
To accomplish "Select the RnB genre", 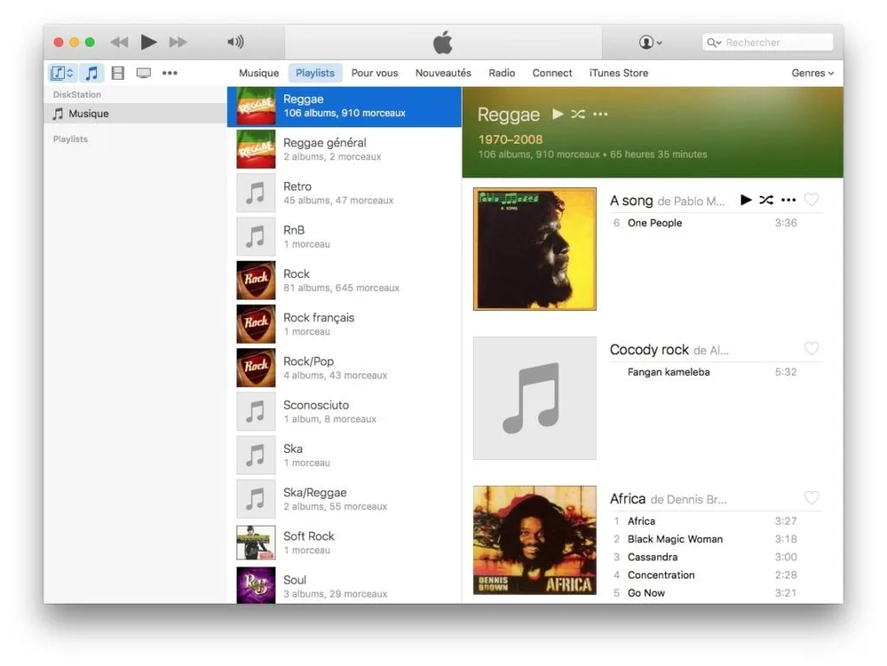I will (x=345, y=237).
